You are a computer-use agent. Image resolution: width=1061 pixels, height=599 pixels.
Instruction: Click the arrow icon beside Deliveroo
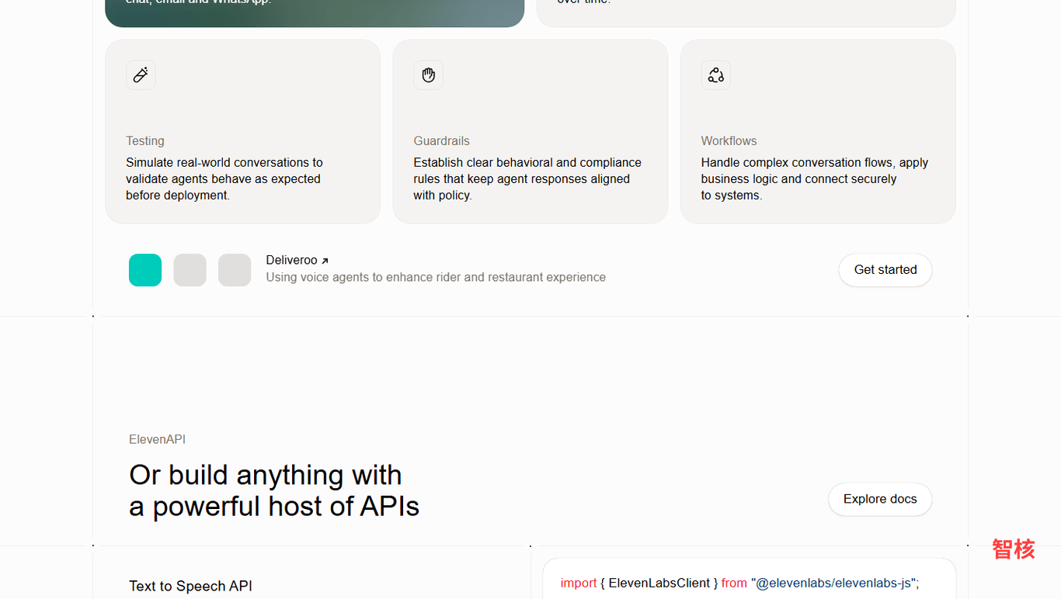(325, 261)
